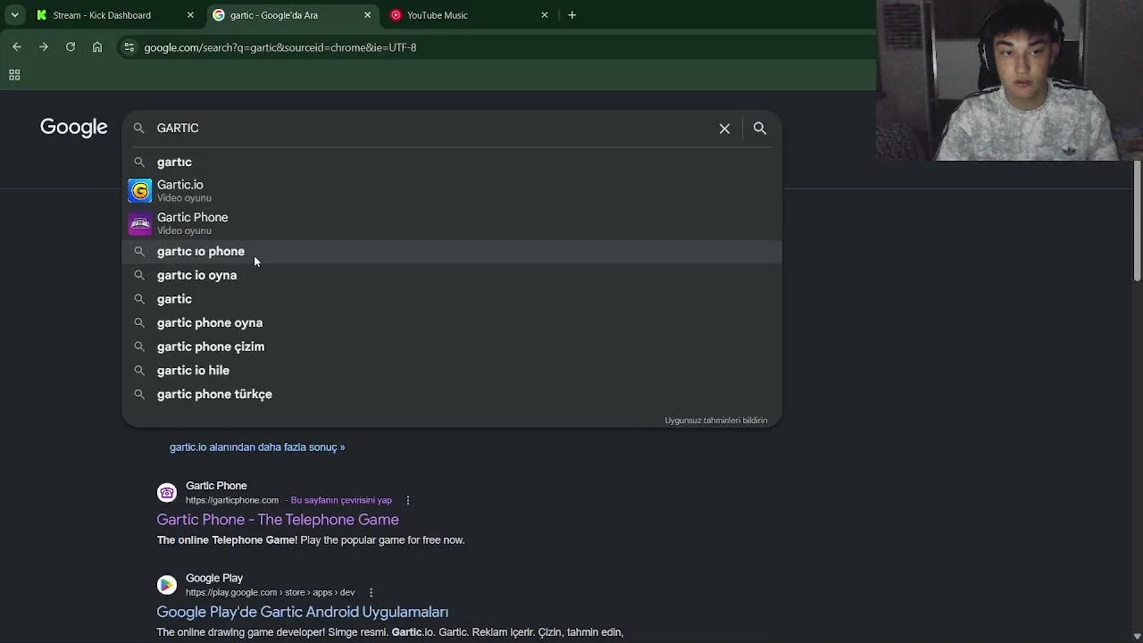Click the search icon beside 'gartic phone çizim'
The image size is (1143, 643).
point(138,347)
